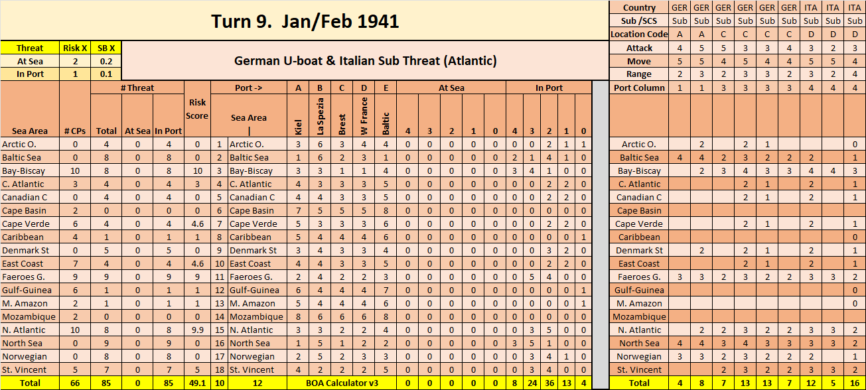
Task: Click the first 'GER' country header cell
Action: [x=680, y=8]
